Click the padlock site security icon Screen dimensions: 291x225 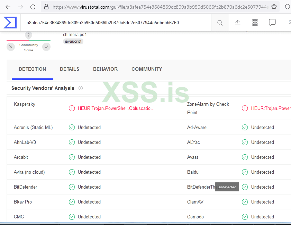point(46,7)
